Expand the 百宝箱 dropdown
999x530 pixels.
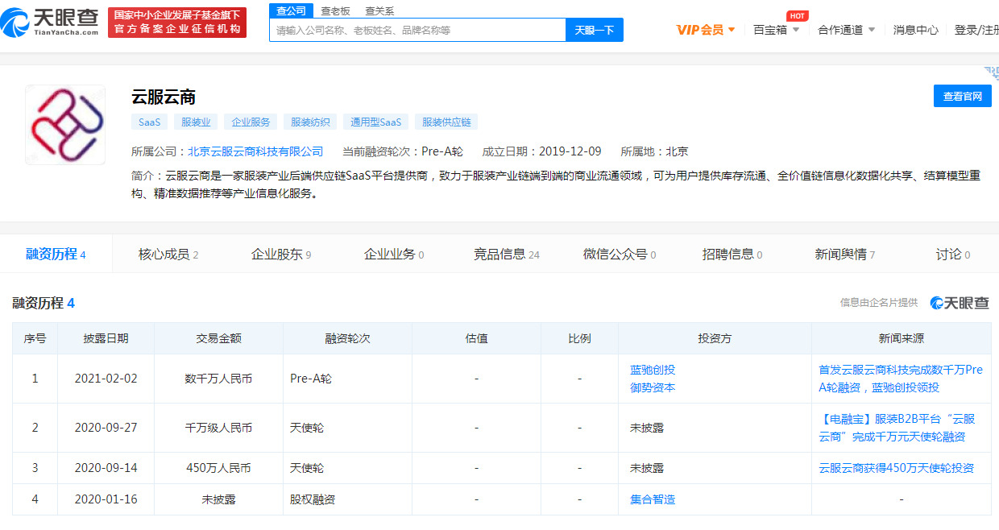[x=776, y=30]
